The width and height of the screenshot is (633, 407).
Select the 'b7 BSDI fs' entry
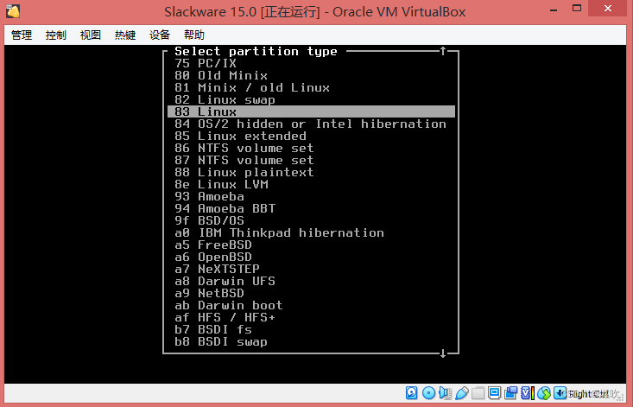311,330
